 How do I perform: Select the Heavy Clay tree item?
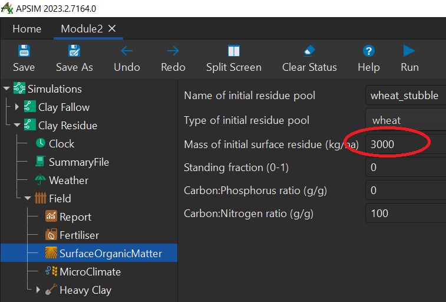coord(85,290)
